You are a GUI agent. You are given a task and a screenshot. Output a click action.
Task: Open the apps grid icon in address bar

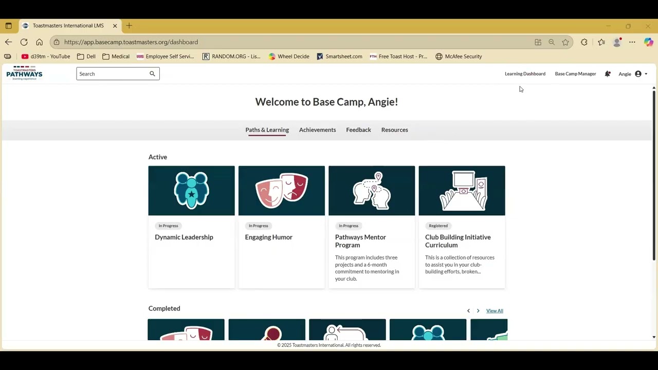538,42
